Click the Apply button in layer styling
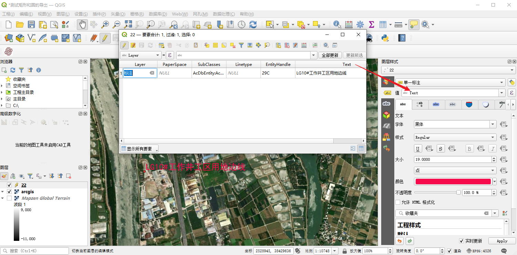This screenshot has width=517, height=255. point(502,241)
